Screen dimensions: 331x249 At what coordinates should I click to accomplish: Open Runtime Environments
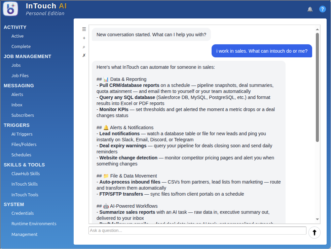pos(34,224)
